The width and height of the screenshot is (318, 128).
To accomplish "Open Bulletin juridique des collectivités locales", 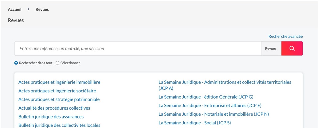I will click(59, 125).
